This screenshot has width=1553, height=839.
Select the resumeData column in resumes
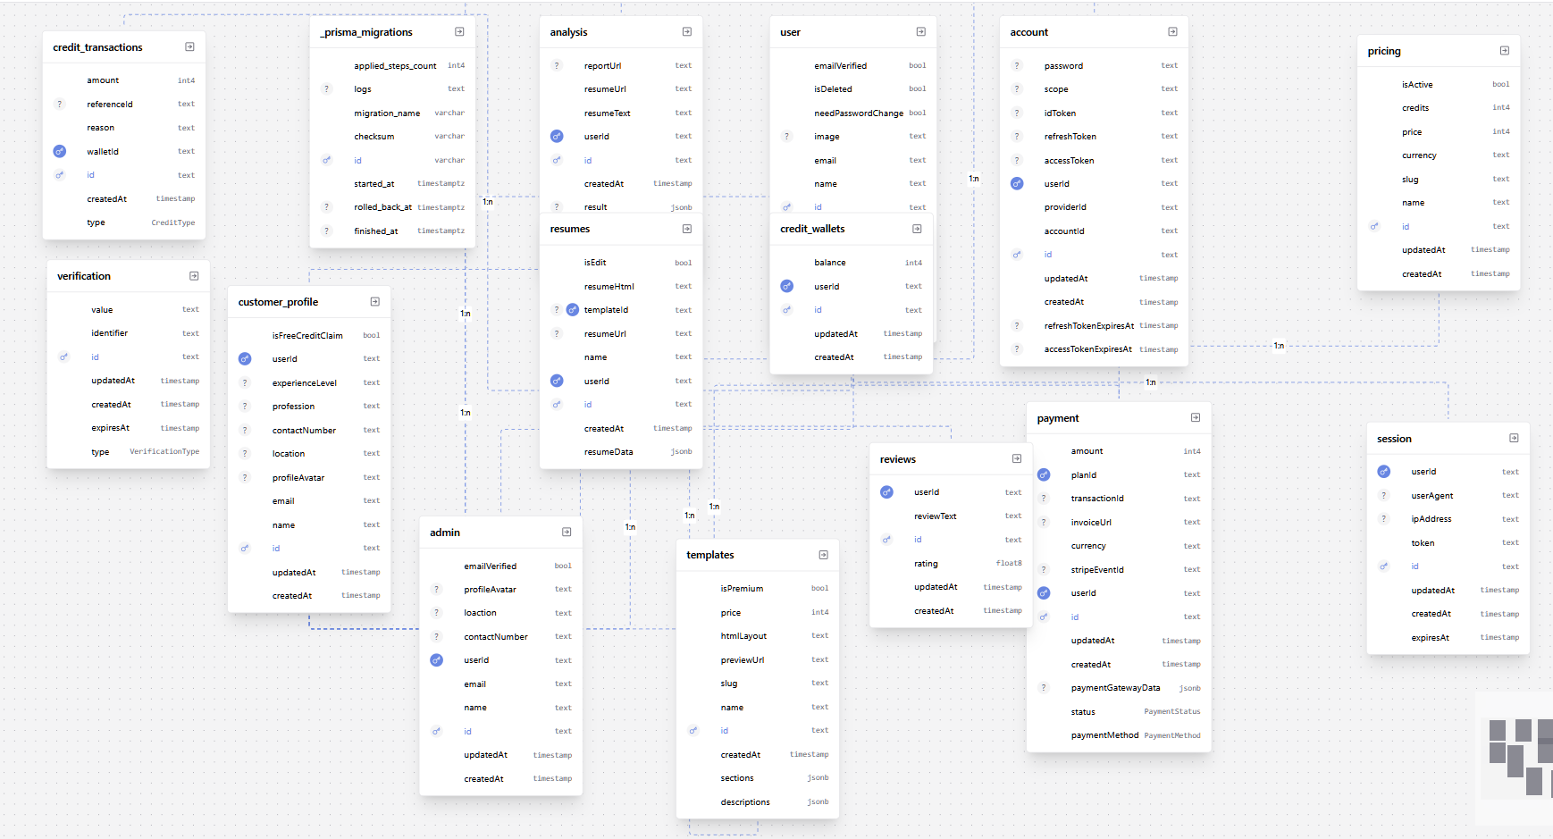pos(621,451)
